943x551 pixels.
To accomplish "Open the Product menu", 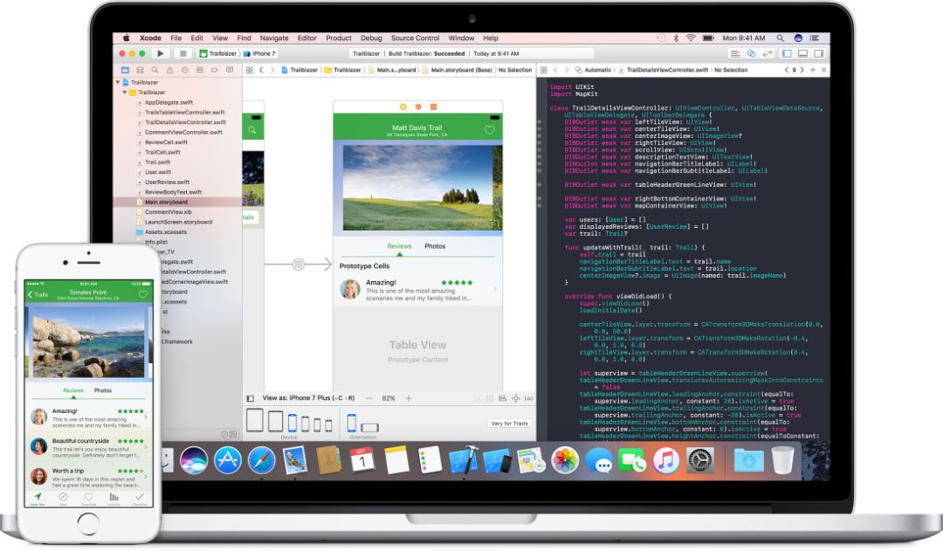I will [339, 38].
